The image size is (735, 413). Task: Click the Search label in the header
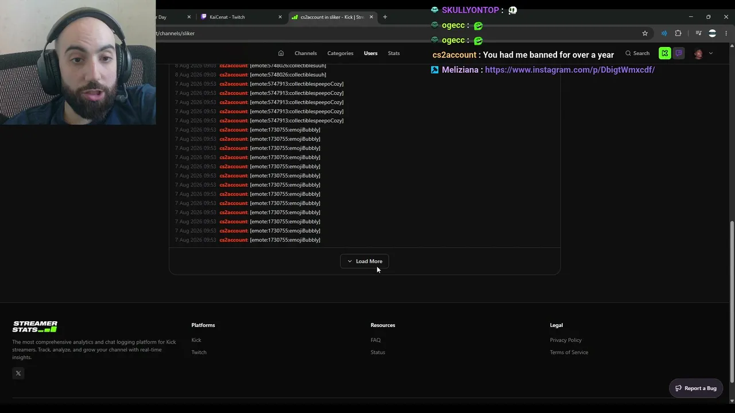(x=641, y=53)
